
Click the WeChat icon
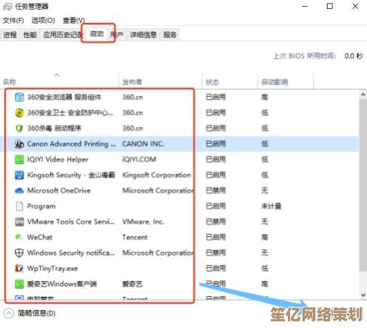(x=18, y=237)
